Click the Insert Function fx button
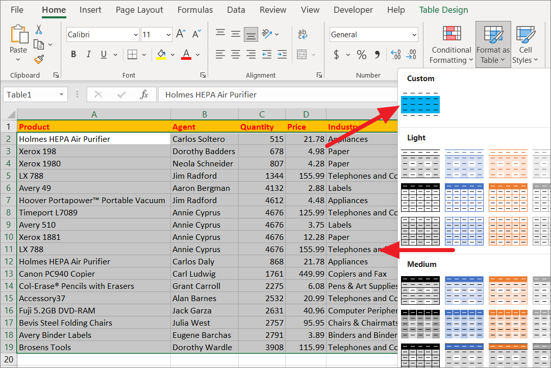 tap(144, 94)
